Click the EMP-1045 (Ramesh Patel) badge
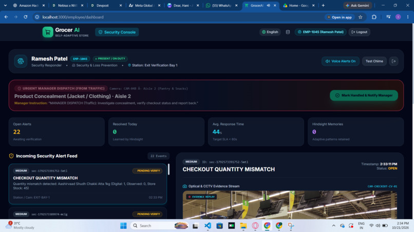The width and height of the screenshot is (414, 232). pyautogui.click(x=321, y=32)
